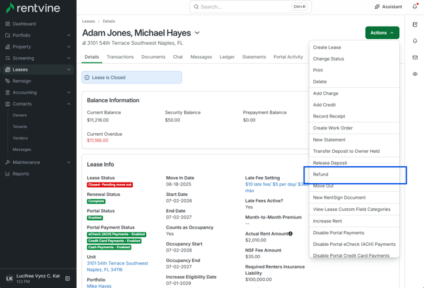Open Dashboard from the sidebar icon
Screen dimensions: 424x288
(x=8, y=24)
